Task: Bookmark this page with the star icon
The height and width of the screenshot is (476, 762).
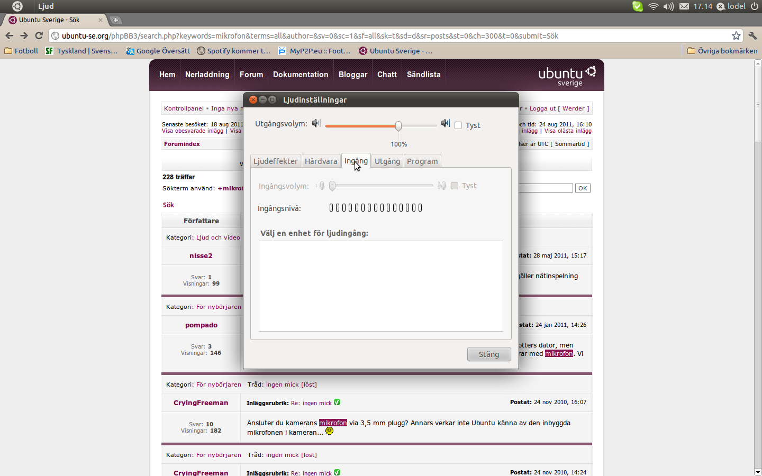Action: pyautogui.click(x=736, y=35)
